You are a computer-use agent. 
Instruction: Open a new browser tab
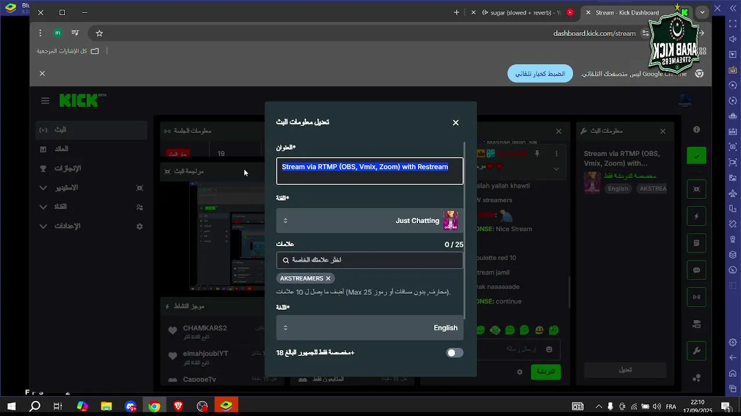pyautogui.click(x=456, y=12)
